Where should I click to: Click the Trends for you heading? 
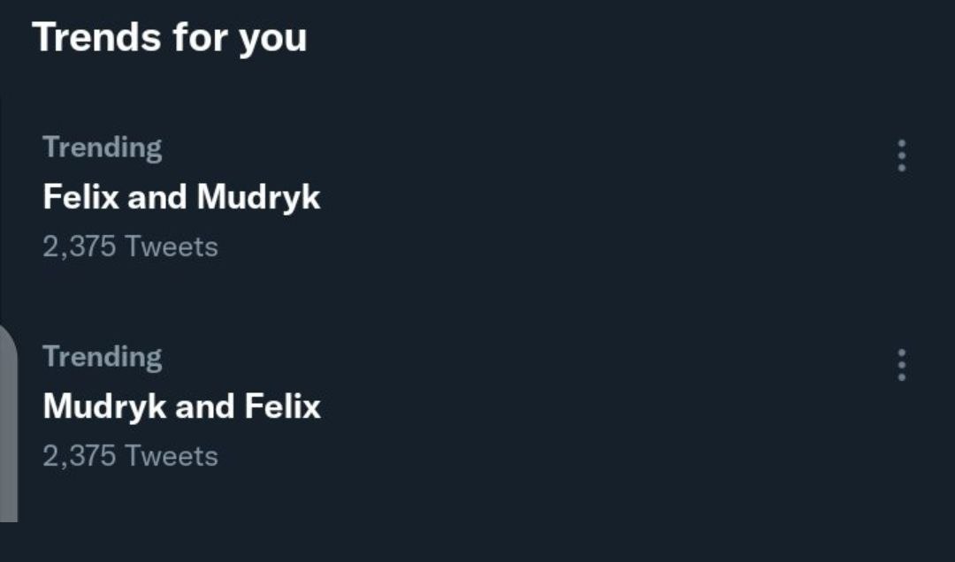[170, 38]
